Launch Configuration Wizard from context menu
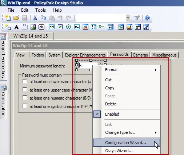Viewport: 184px width, 155px height. [x=127, y=143]
